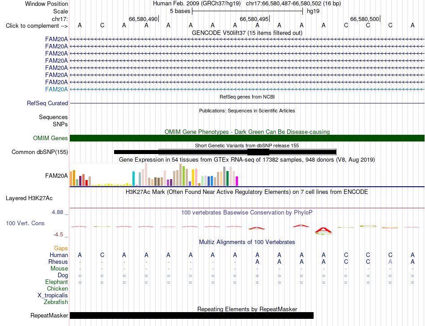
Task: Click the SNPs track label
Action: coord(60,124)
